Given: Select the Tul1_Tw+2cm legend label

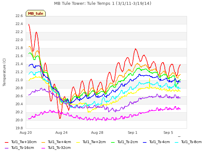Looking at the screenshot, I should (94, 142).
